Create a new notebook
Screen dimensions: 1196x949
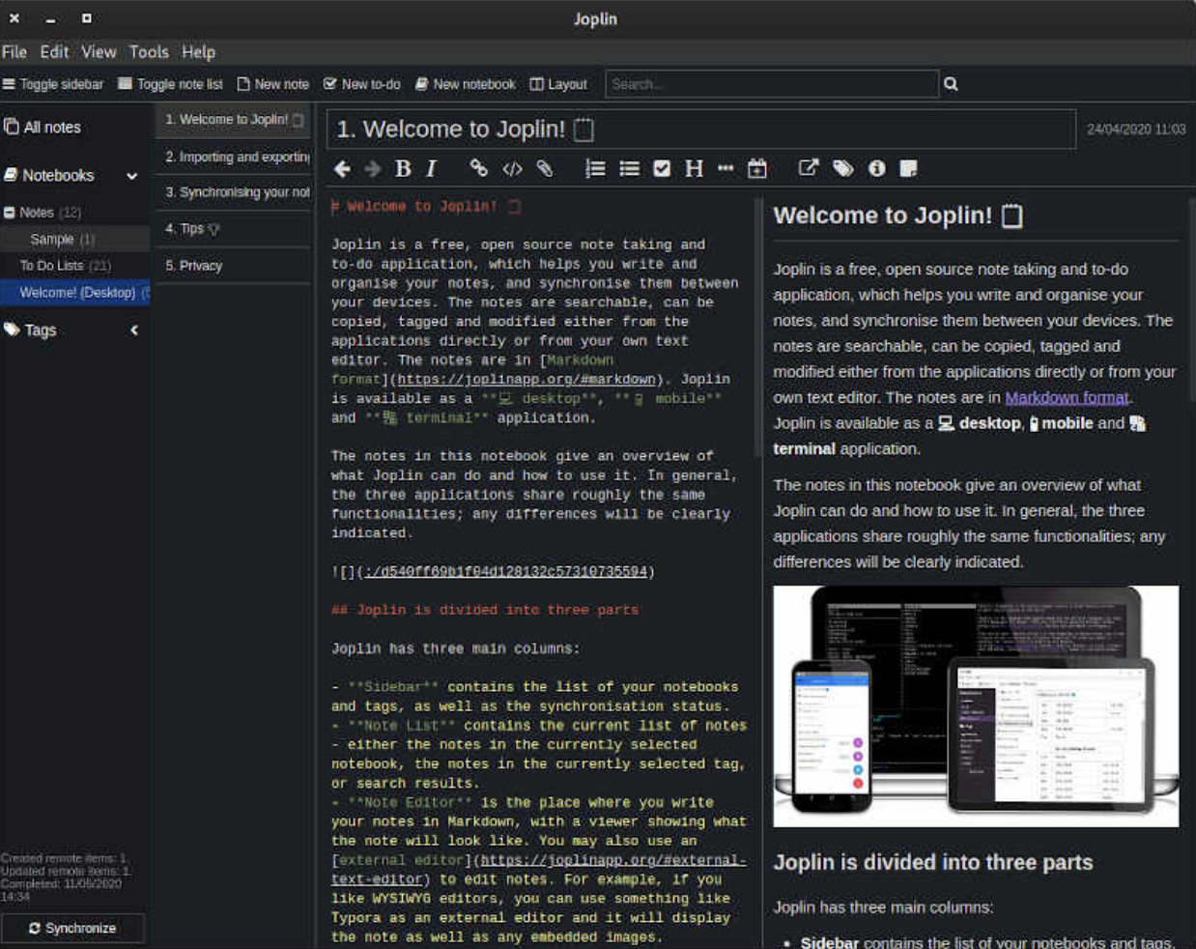(466, 84)
